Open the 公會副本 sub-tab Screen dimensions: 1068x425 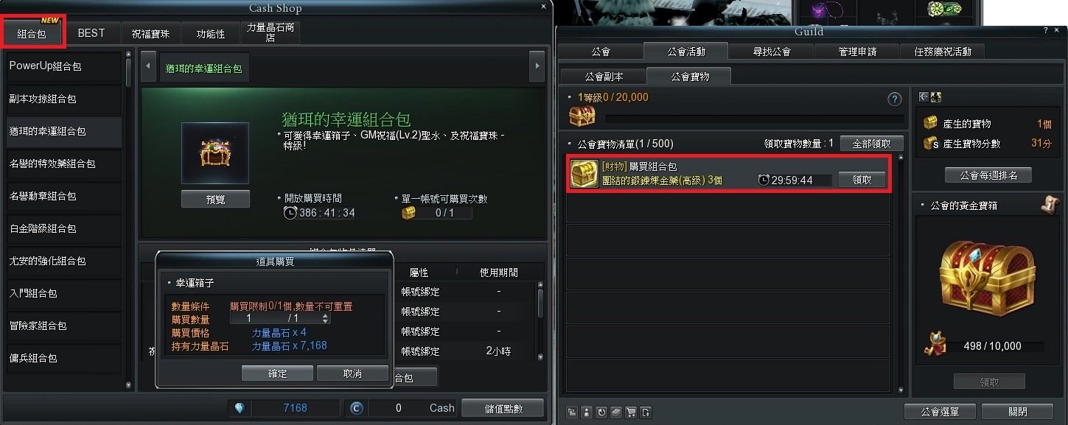(x=604, y=76)
